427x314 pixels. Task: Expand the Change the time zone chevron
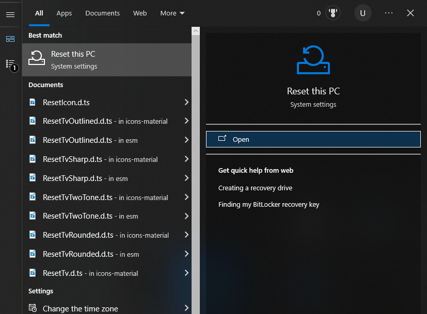[186, 308]
